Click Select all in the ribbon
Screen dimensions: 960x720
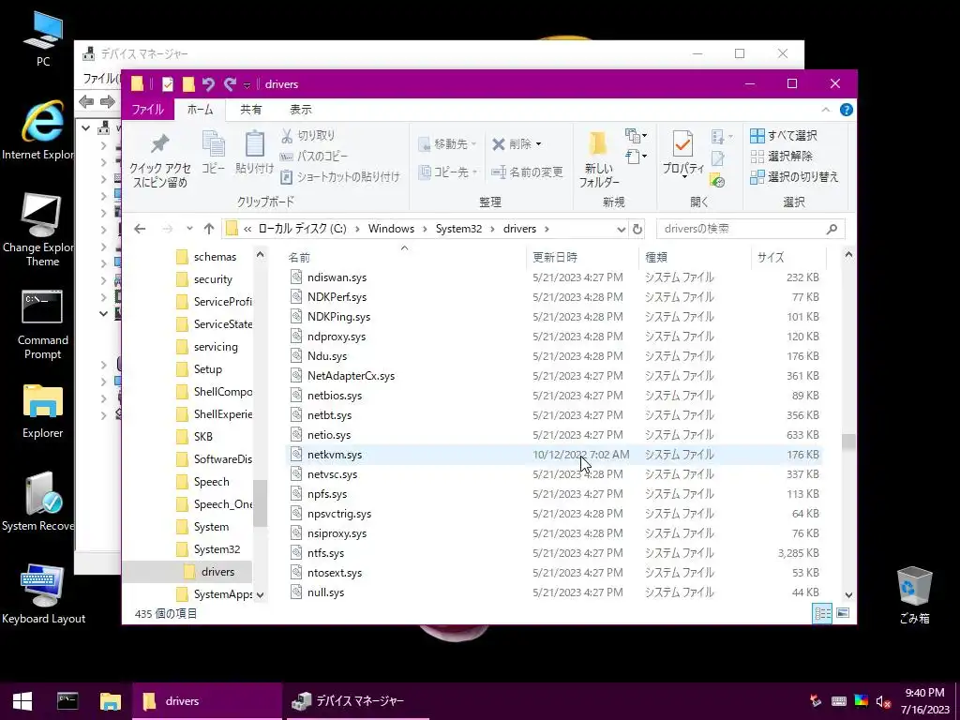click(x=785, y=135)
